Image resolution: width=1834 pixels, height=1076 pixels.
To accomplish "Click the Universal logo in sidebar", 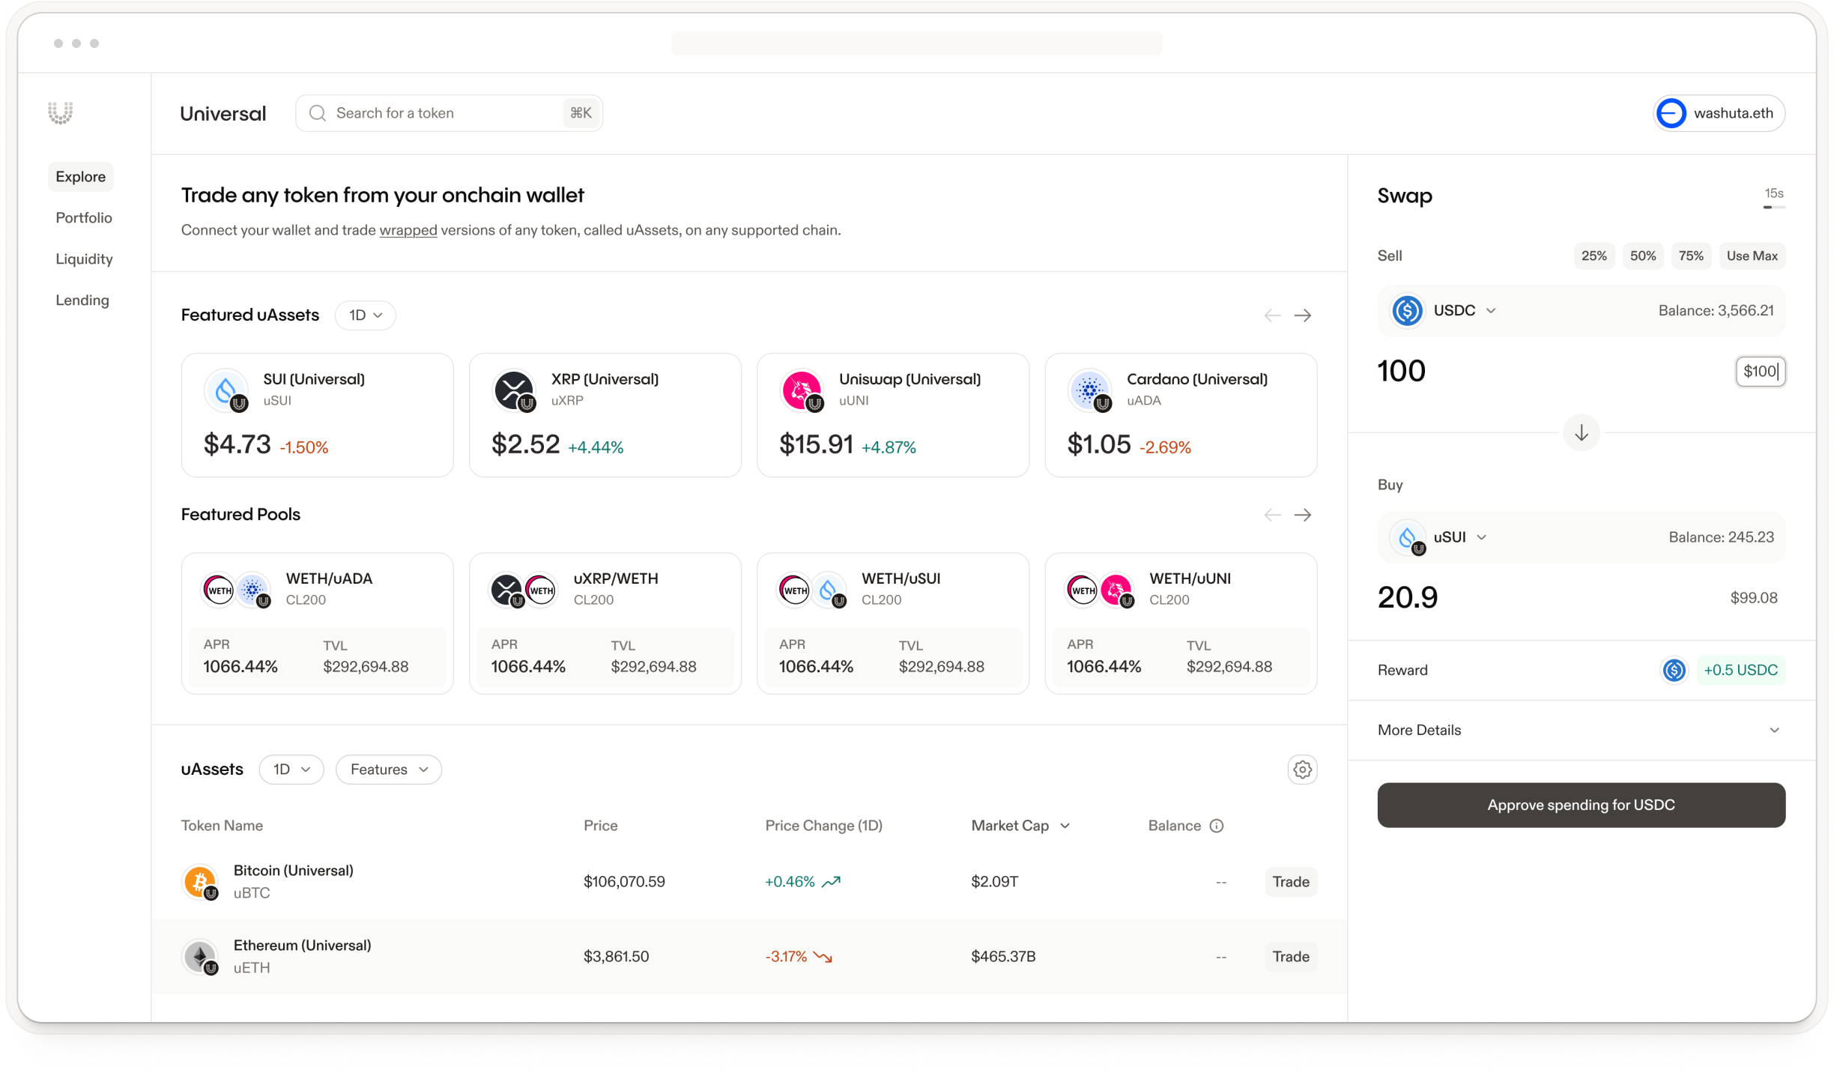I will tap(60, 113).
